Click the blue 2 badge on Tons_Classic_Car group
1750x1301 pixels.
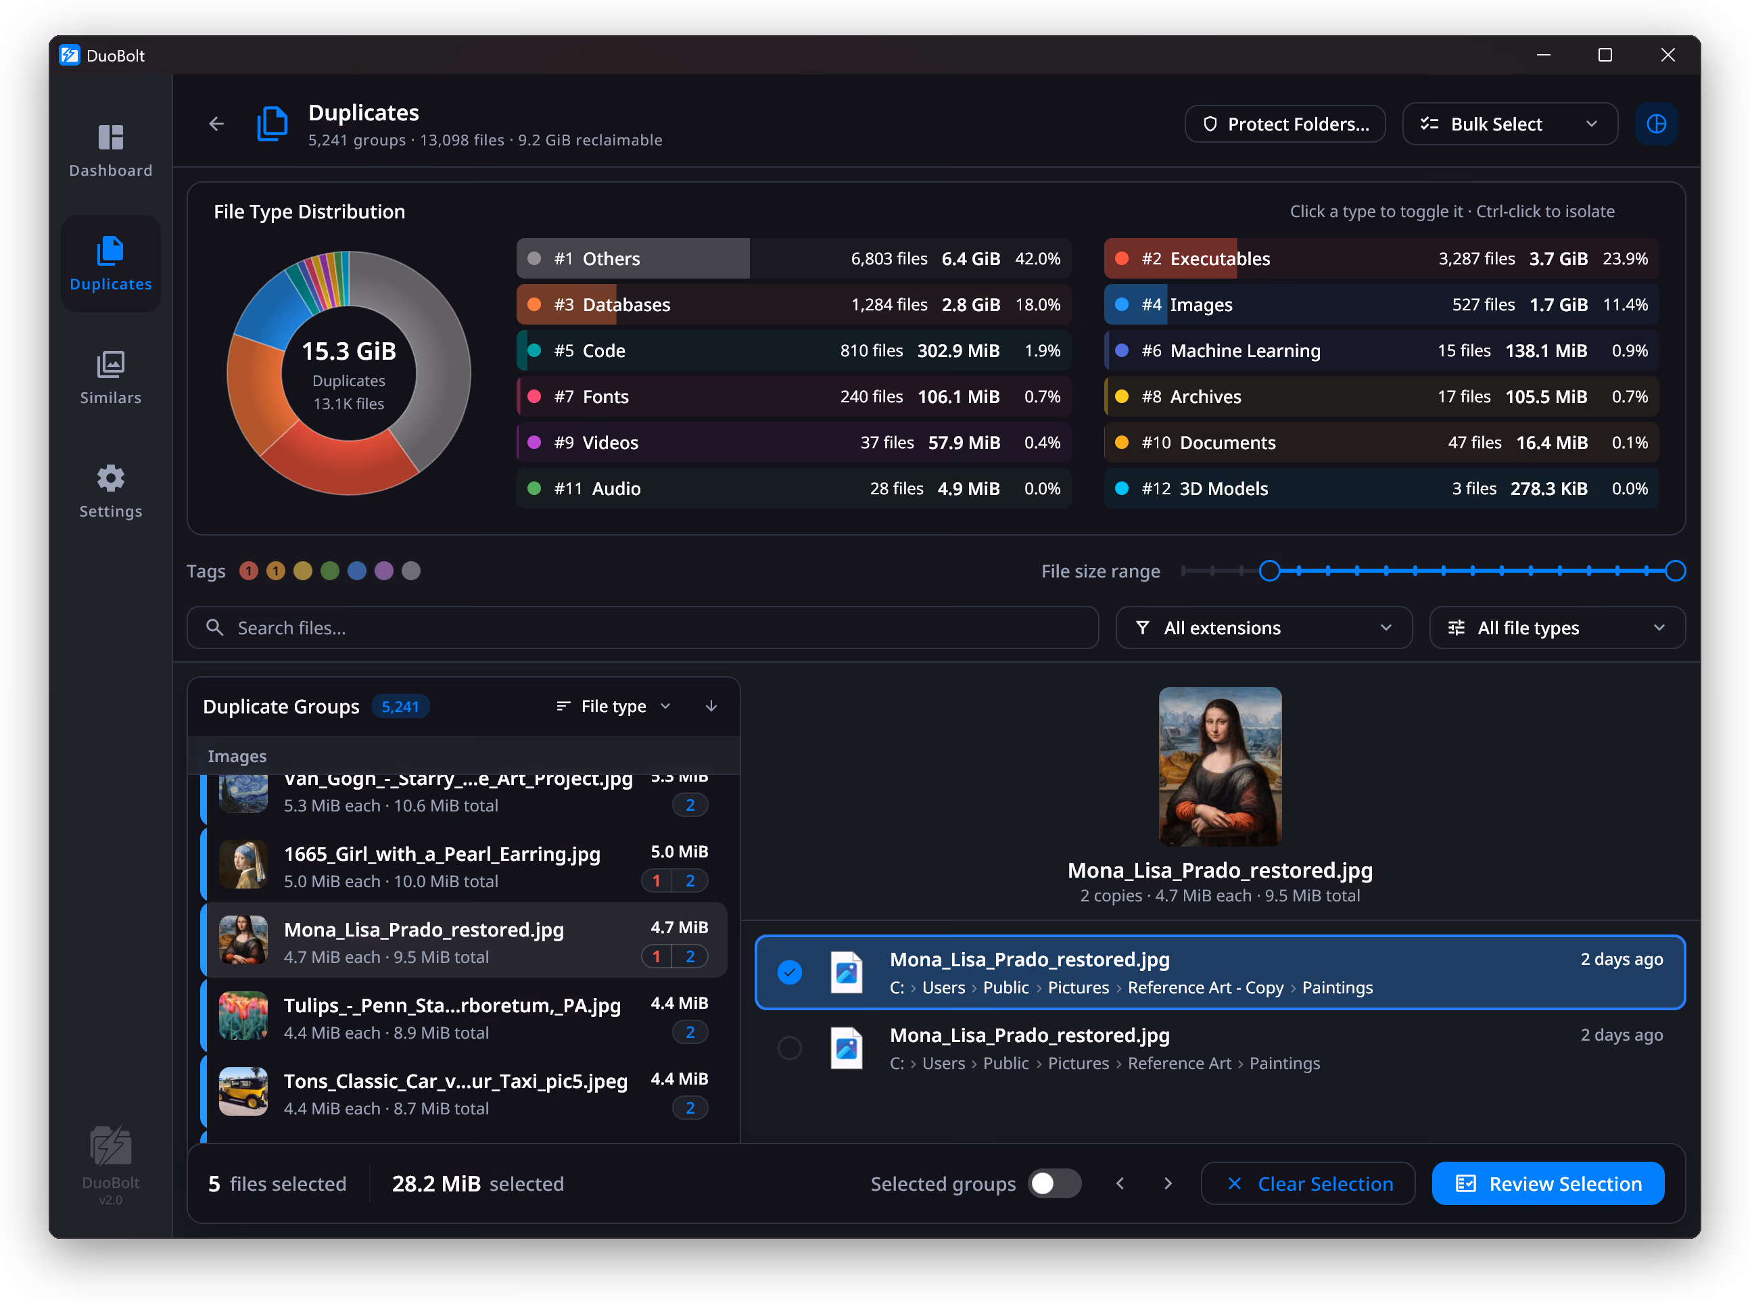point(690,1108)
